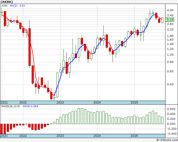Click the 2.20 price axis label
This screenshot has height=142, width=178.
tap(170, 30)
